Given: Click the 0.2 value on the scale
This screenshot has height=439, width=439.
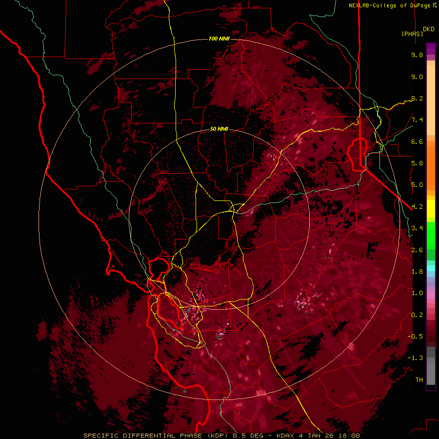Looking at the screenshot, I should click(417, 315).
